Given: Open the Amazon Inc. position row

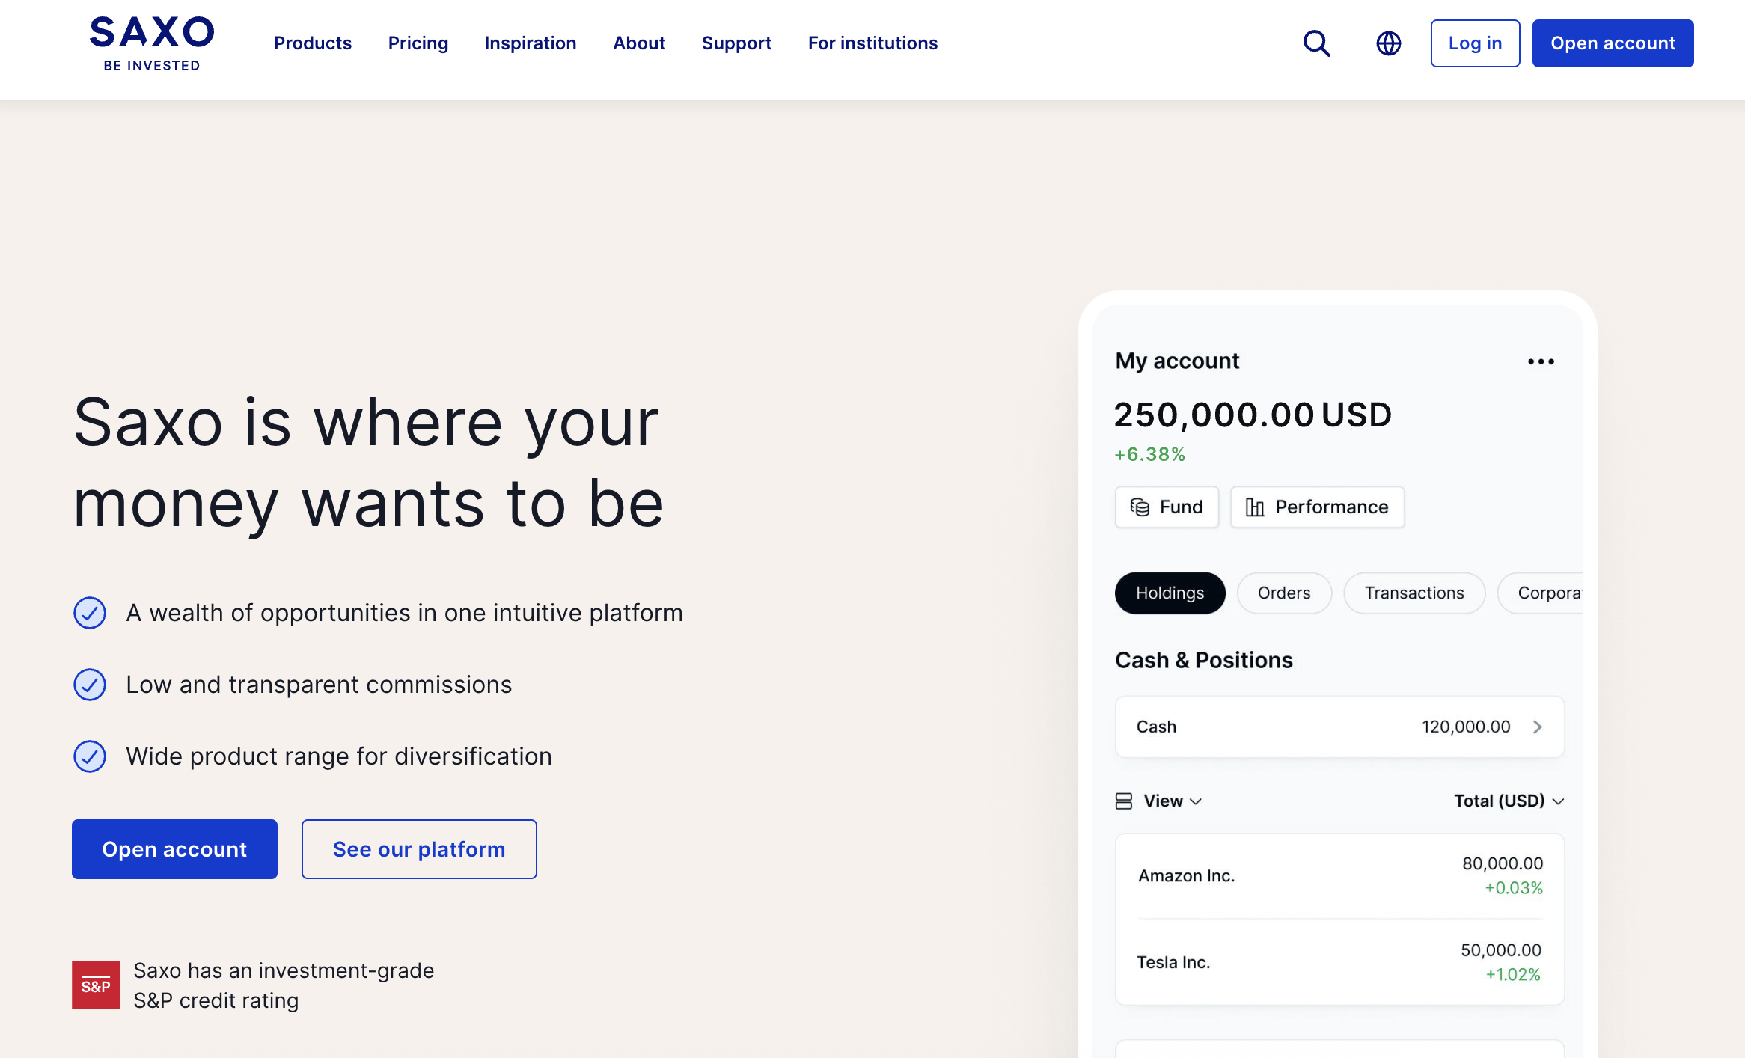Looking at the screenshot, I should (1339, 875).
